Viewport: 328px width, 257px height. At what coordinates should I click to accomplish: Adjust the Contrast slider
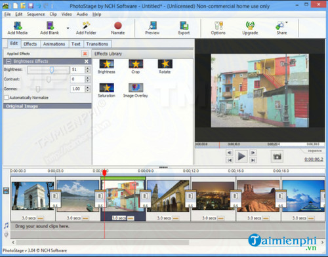(49, 79)
